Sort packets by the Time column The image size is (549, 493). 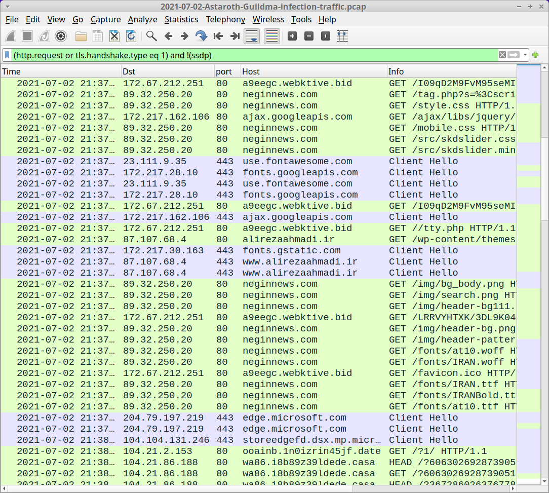click(x=61, y=71)
